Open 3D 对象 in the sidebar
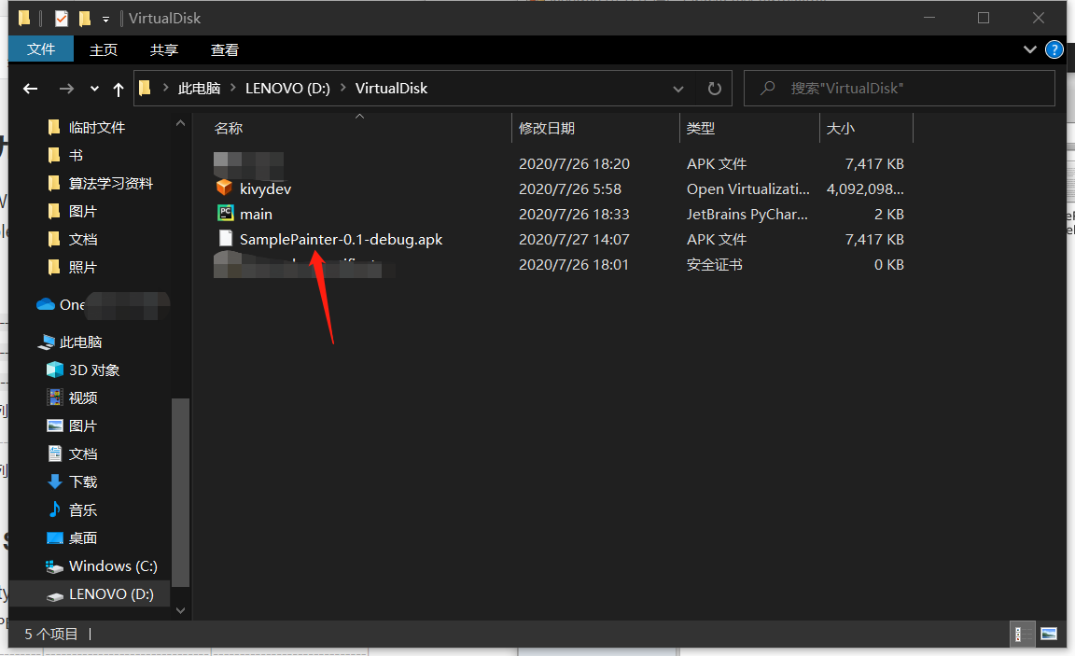This screenshot has width=1075, height=656. coord(94,370)
